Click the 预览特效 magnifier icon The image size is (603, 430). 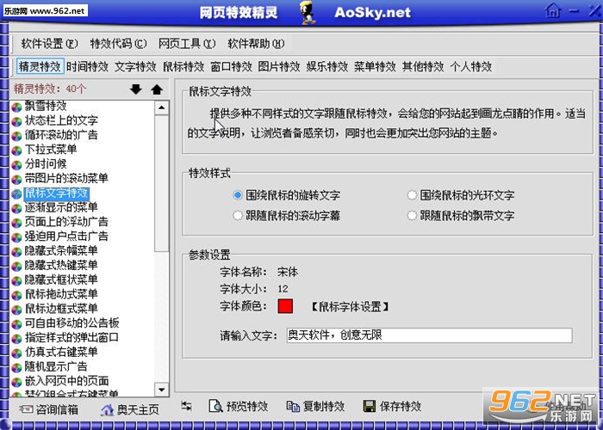click(215, 406)
